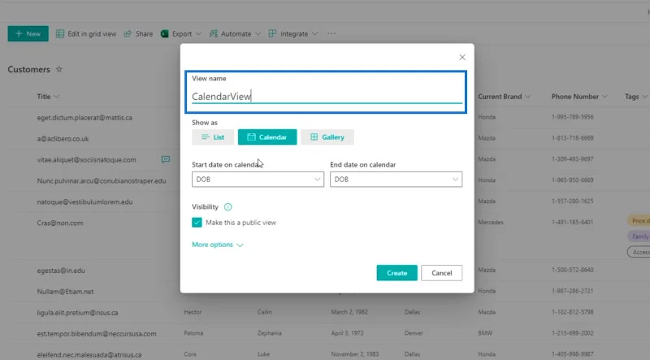The height and width of the screenshot is (360, 650).
Task: Favorite the Customers list with star
Action: [x=58, y=69]
